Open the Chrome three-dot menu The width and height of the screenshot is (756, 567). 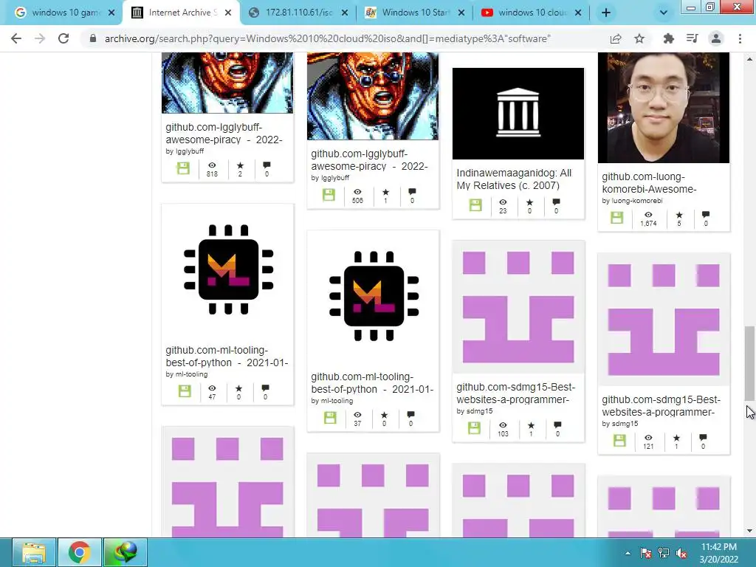click(740, 38)
